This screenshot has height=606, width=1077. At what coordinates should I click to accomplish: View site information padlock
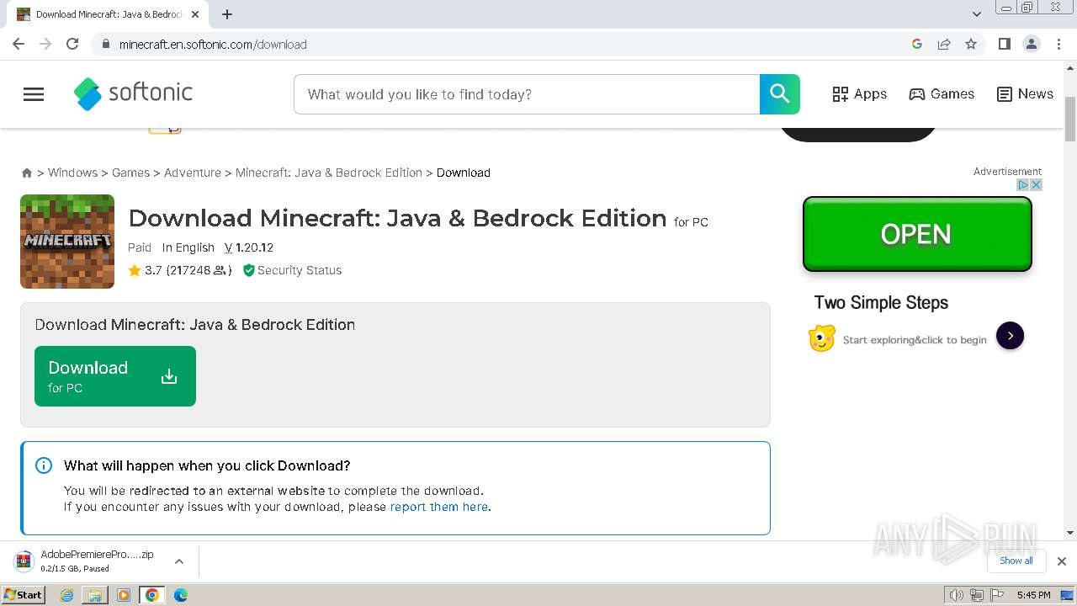point(106,44)
